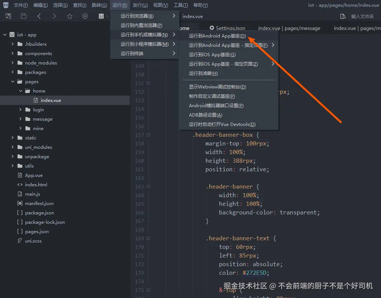Go forward using the right arrow icon
Screen dimensions: 381x298
[x=54, y=16]
